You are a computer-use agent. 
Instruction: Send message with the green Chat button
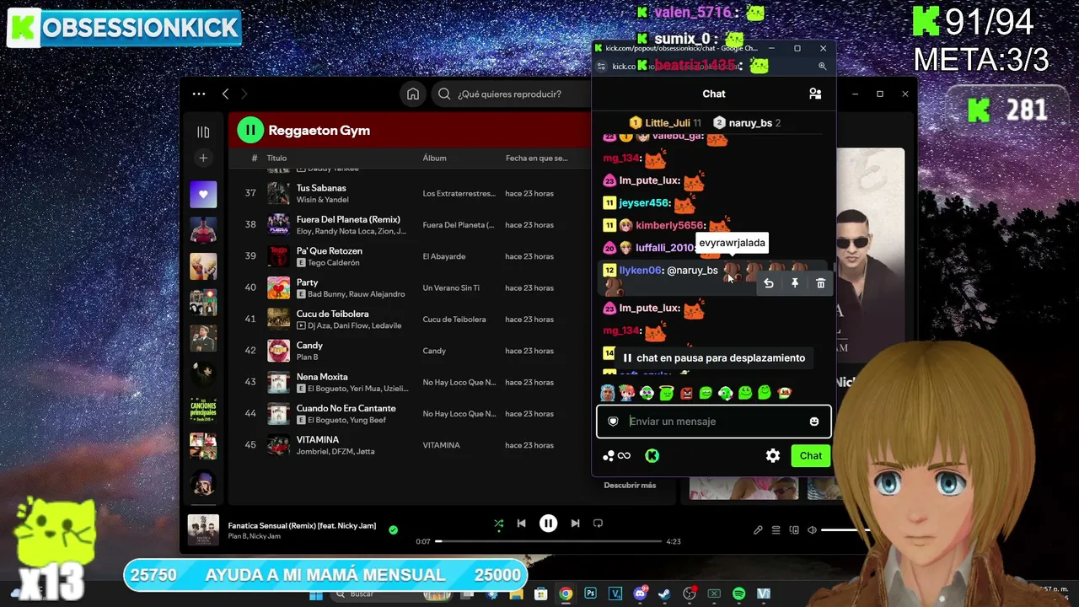pos(811,456)
